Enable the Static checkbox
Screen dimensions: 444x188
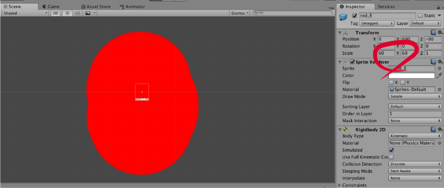pyautogui.click(x=420, y=16)
